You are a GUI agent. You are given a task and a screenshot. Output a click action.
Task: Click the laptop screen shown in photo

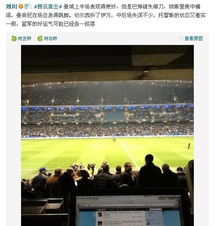pyautogui.click(x=128, y=211)
